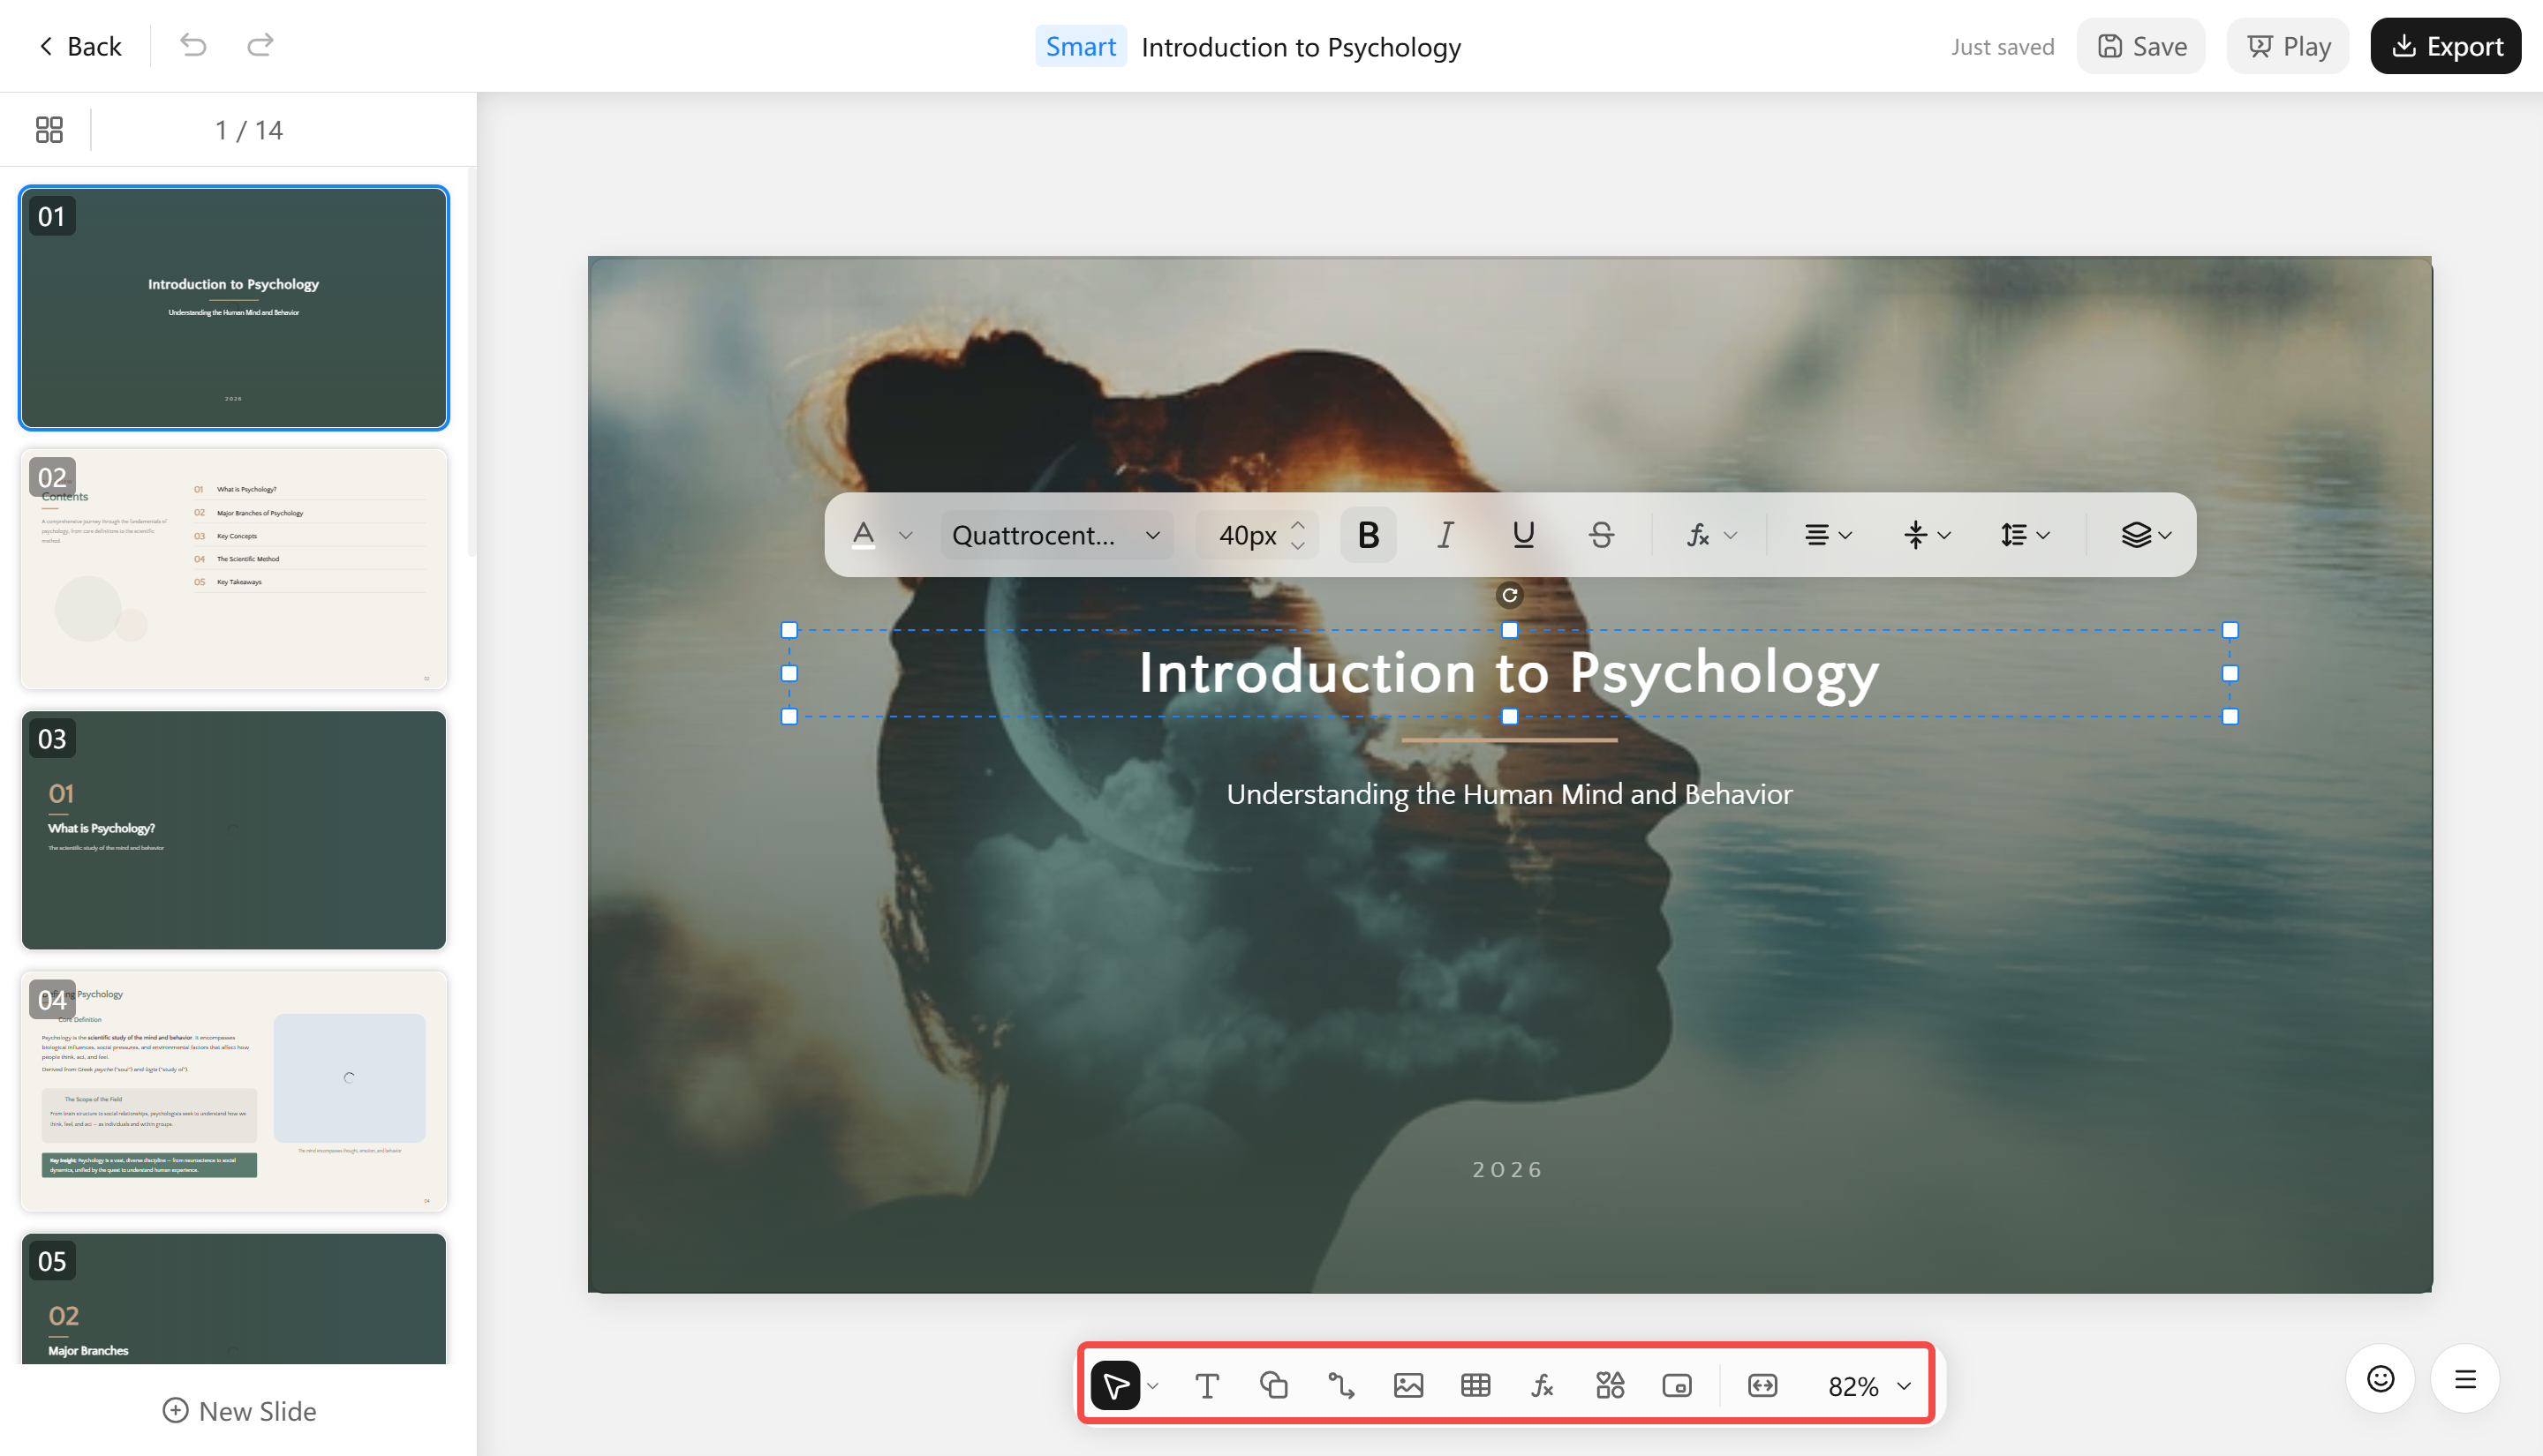Click the presentation title in header
The height and width of the screenshot is (1456, 2543).
1301,47
